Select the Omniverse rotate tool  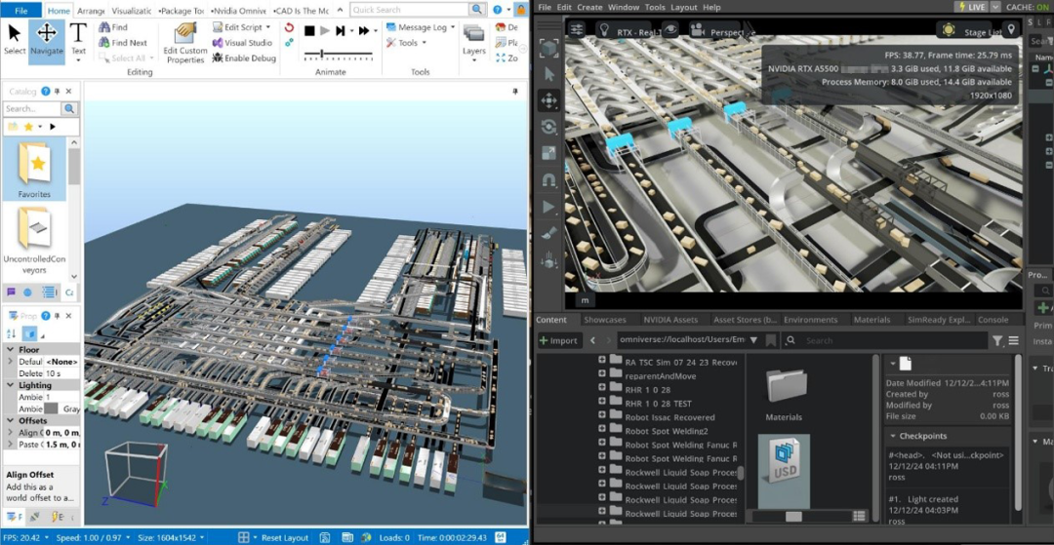[548, 127]
